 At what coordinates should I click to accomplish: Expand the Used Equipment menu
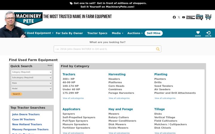39,33
